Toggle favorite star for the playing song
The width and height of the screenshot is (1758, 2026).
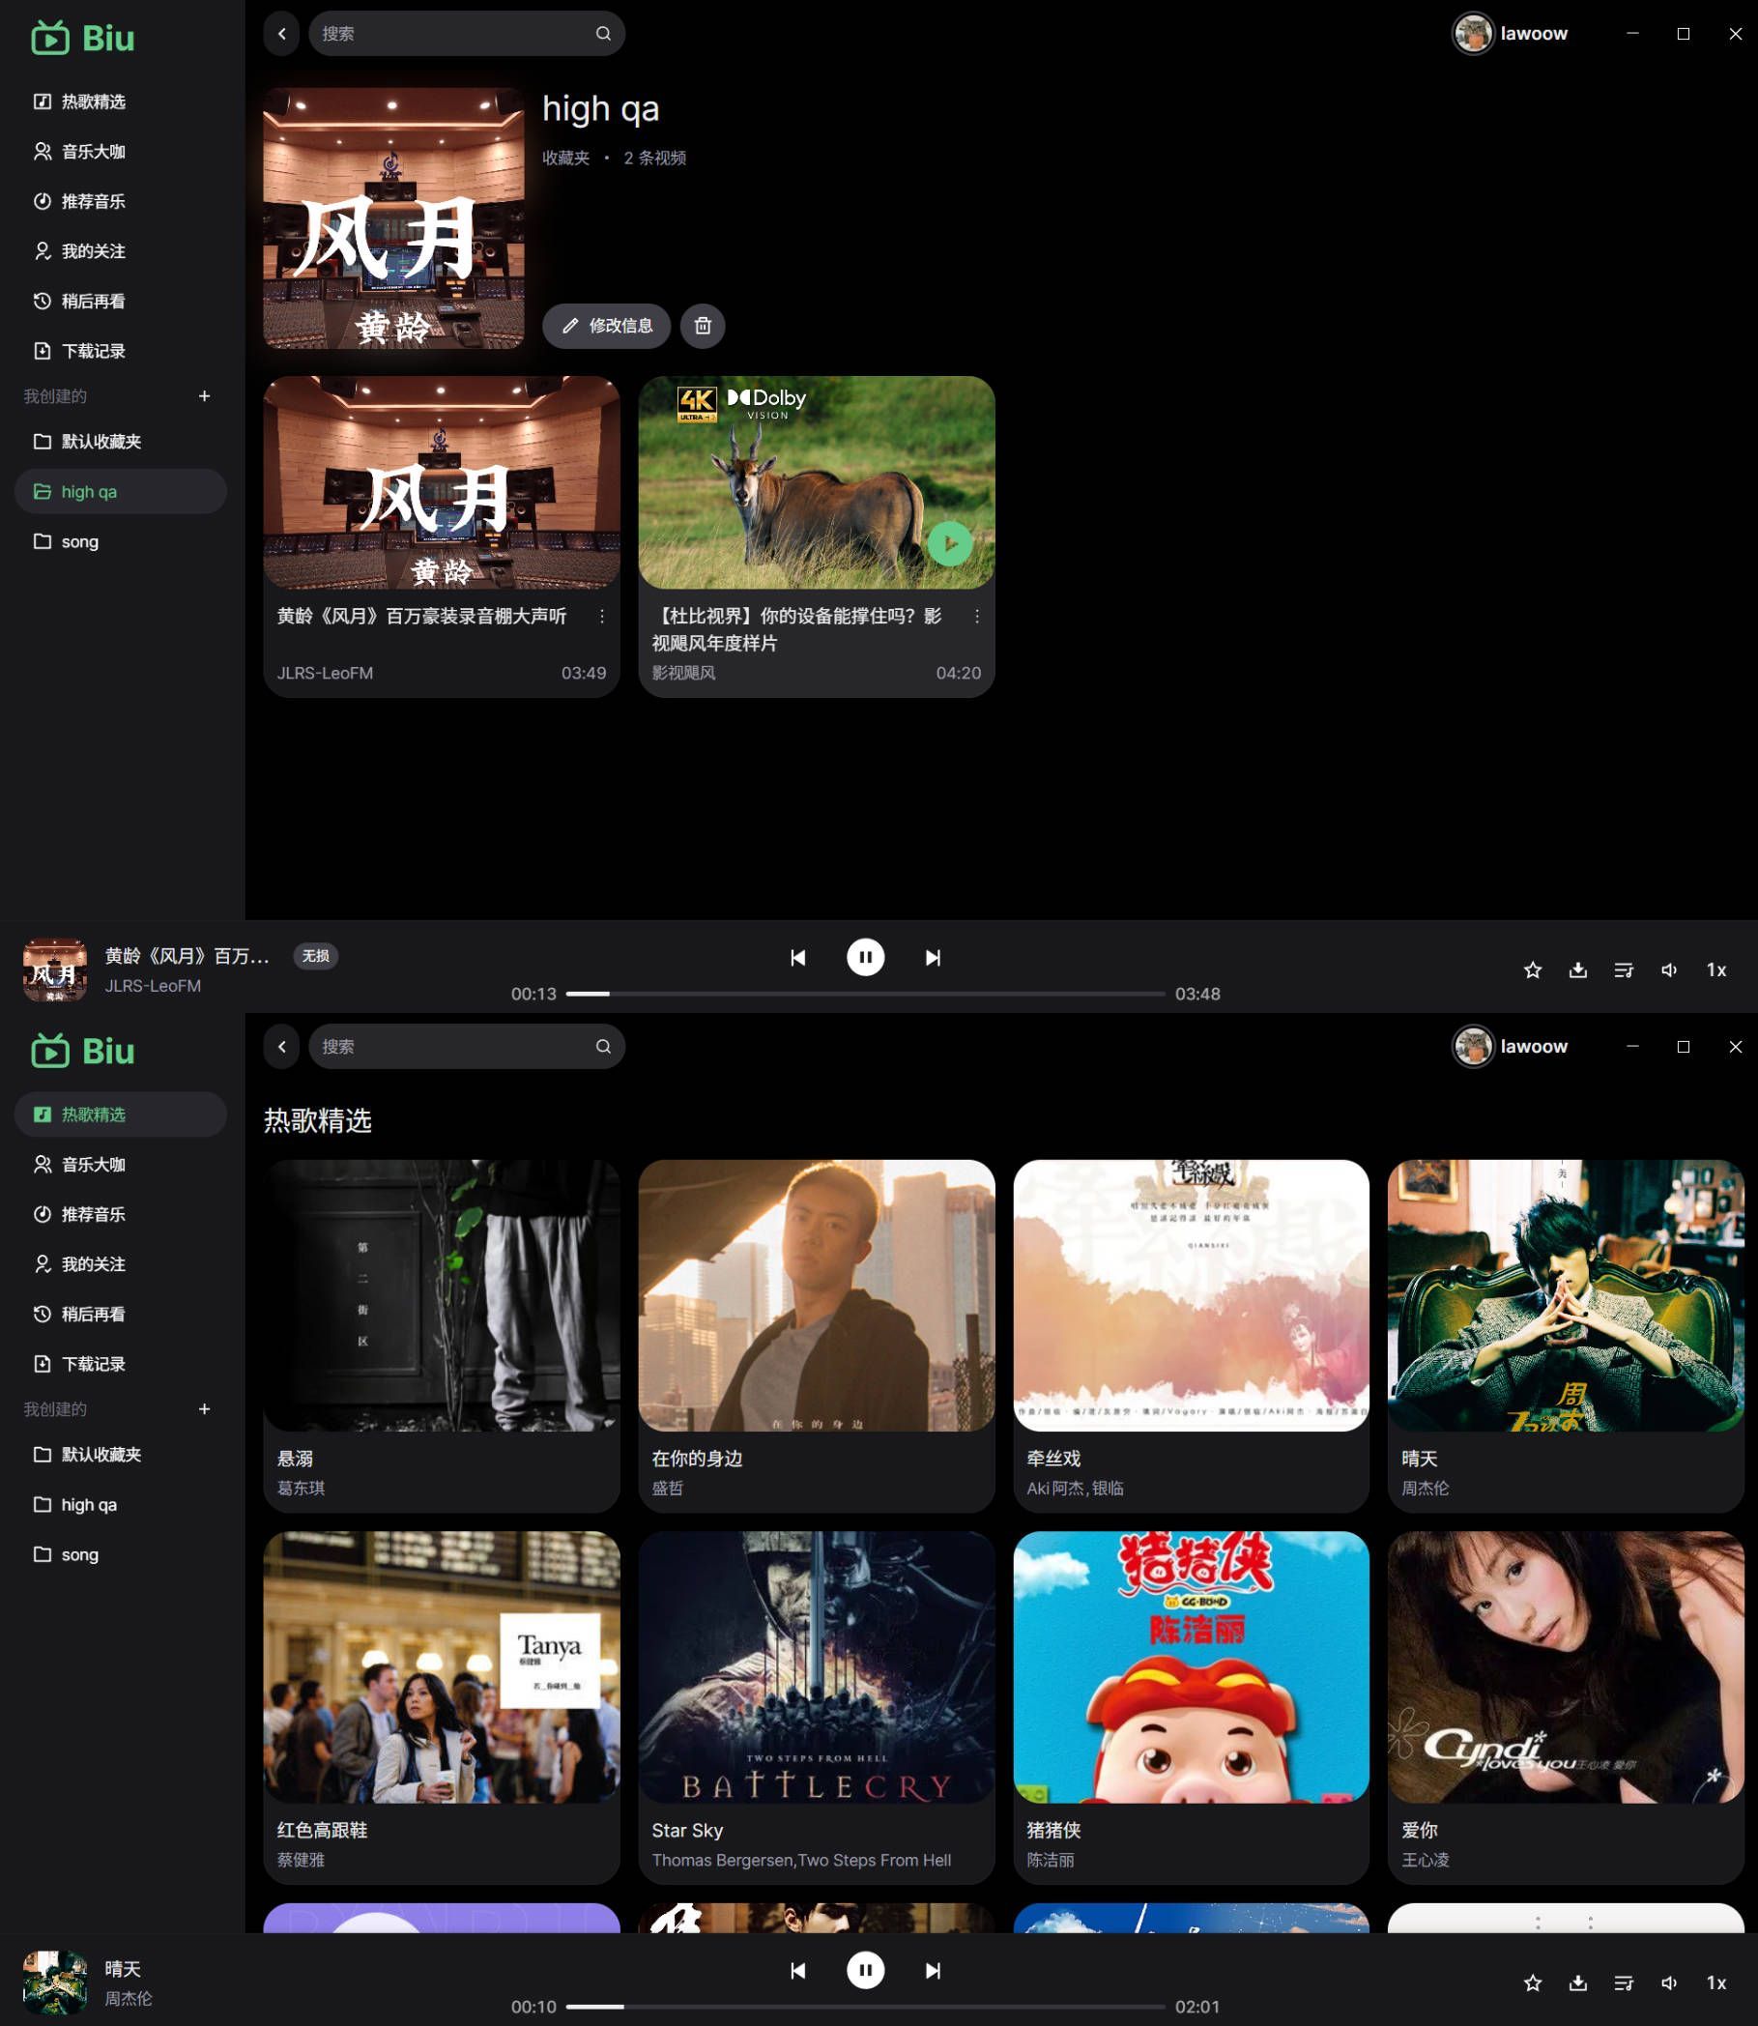[1533, 970]
